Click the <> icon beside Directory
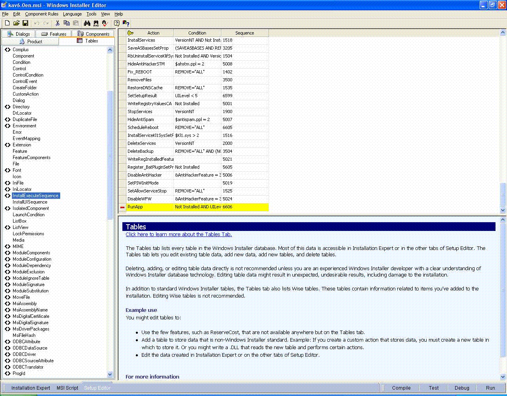507x396 pixels. coord(8,107)
